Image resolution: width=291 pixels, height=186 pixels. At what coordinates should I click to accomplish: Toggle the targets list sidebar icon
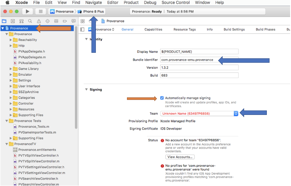click(82, 29)
